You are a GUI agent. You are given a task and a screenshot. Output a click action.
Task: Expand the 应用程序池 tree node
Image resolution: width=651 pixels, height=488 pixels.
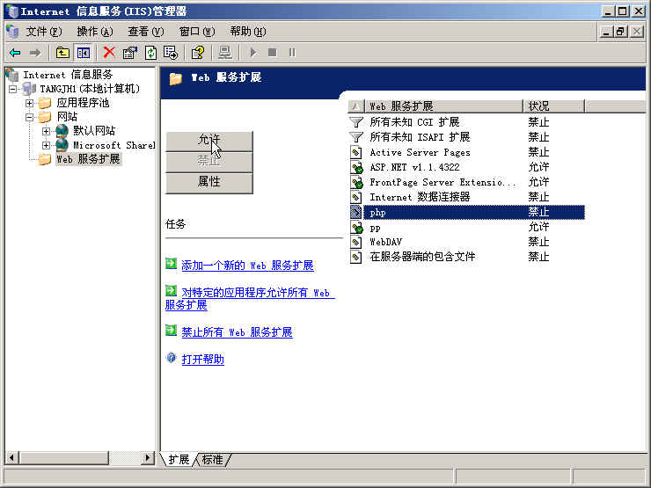29,103
